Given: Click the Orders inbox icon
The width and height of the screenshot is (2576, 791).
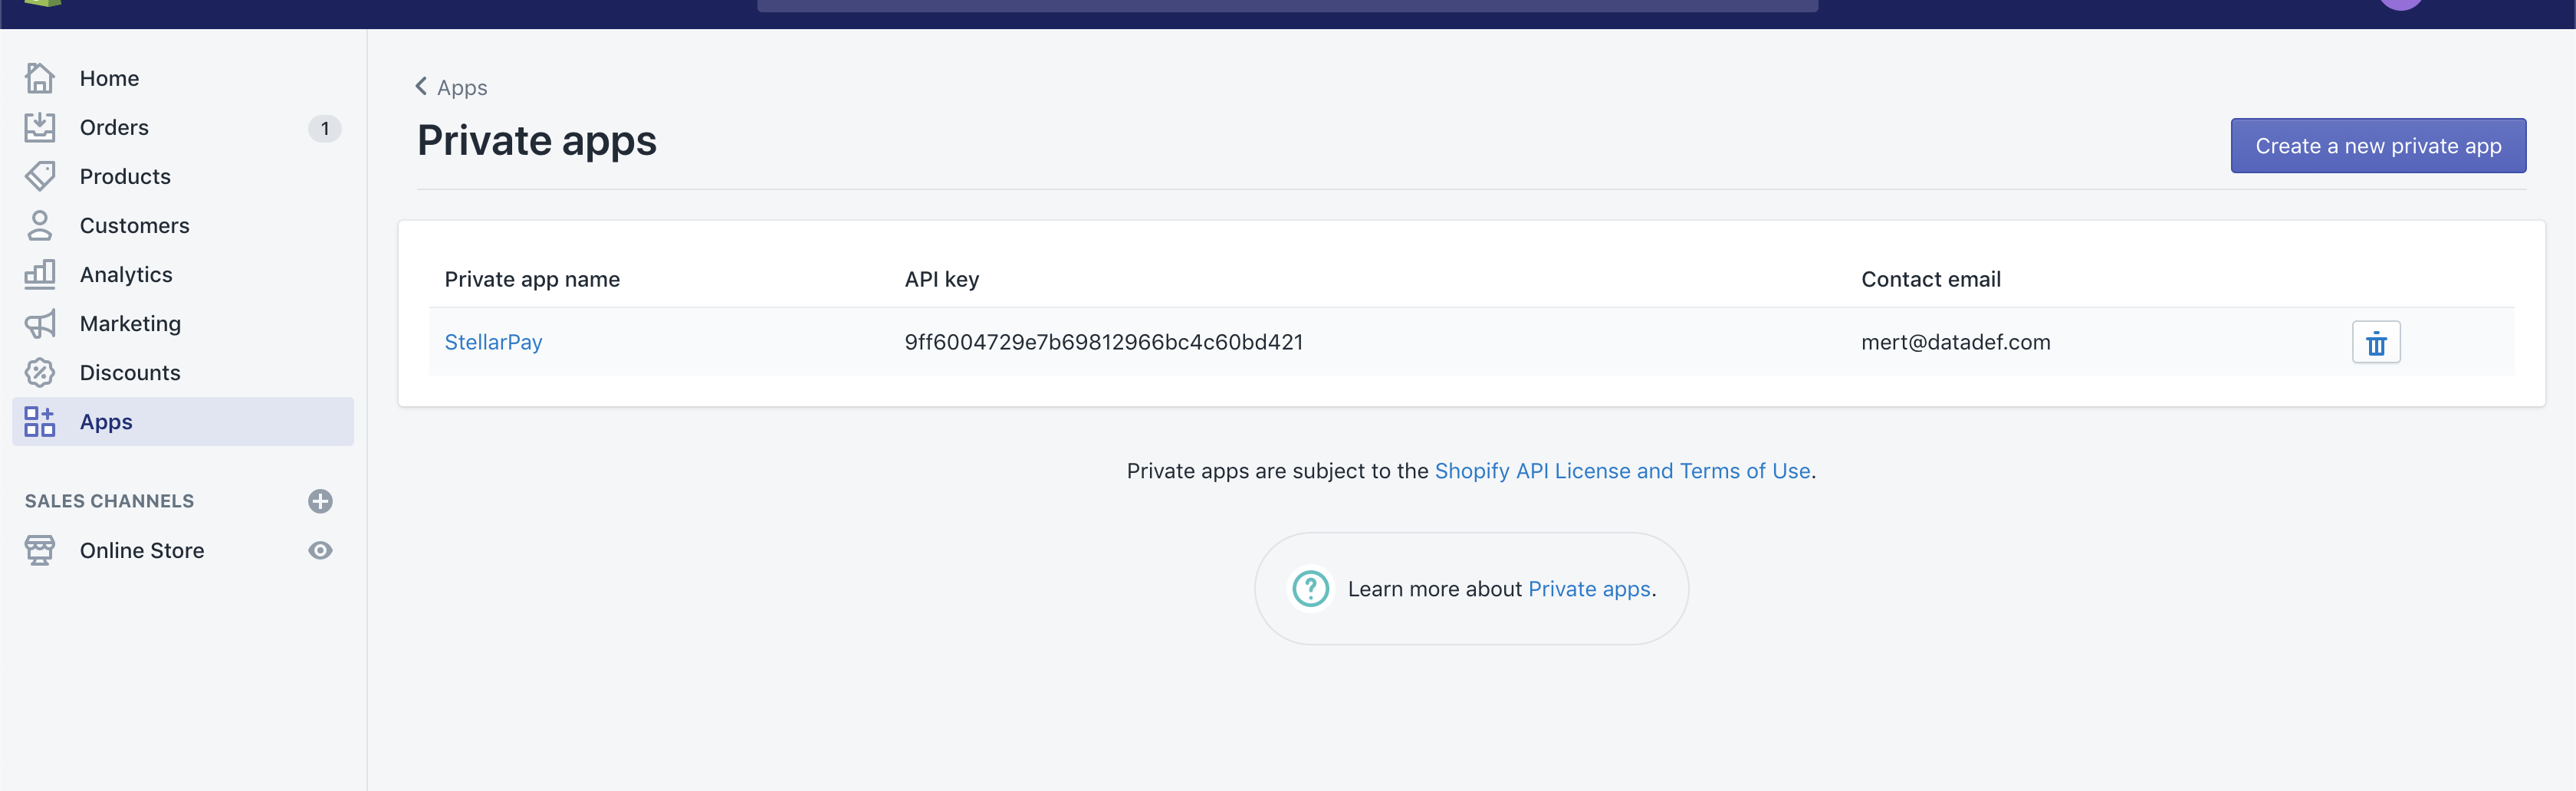Looking at the screenshot, I should coord(40,127).
